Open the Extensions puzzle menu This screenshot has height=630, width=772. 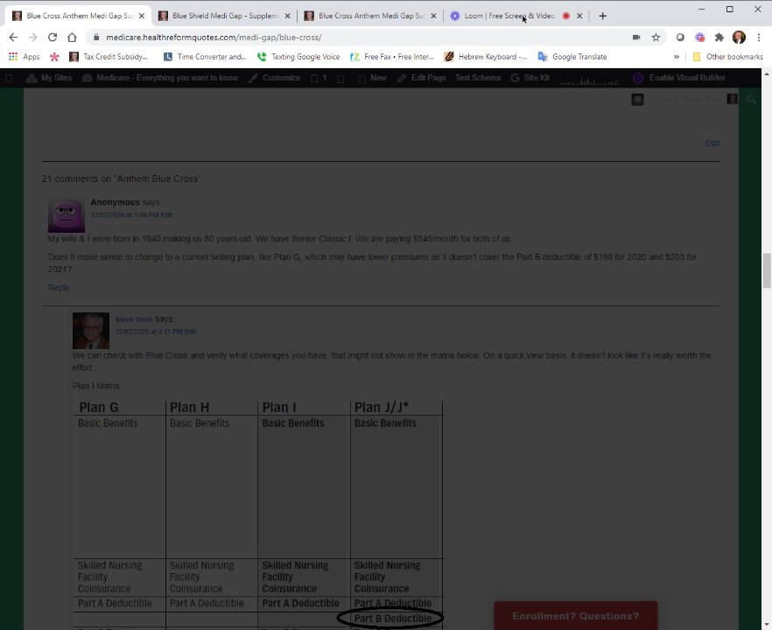coord(719,38)
